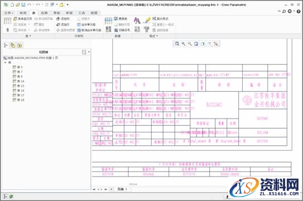Click the Zoom Out icon in graphics toolbar
The image size is (303, 201).
tap(190, 44)
